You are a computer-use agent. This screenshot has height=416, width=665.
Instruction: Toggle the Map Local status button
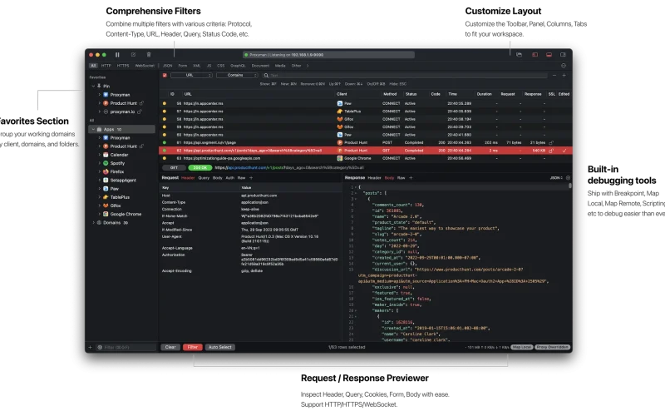click(522, 347)
